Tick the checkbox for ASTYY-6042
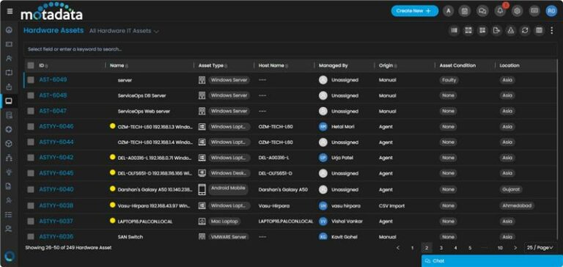The width and height of the screenshot is (563, 267). click(x=31, y=158)
